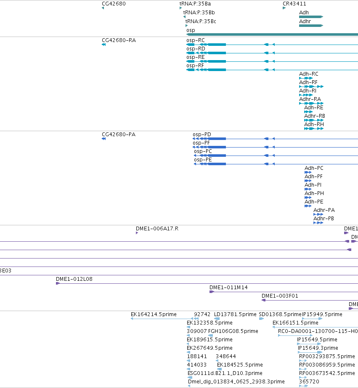Select the Adh-PC protein label
Image resolution: width=358 pixels, height=388 pixels.
314,168
